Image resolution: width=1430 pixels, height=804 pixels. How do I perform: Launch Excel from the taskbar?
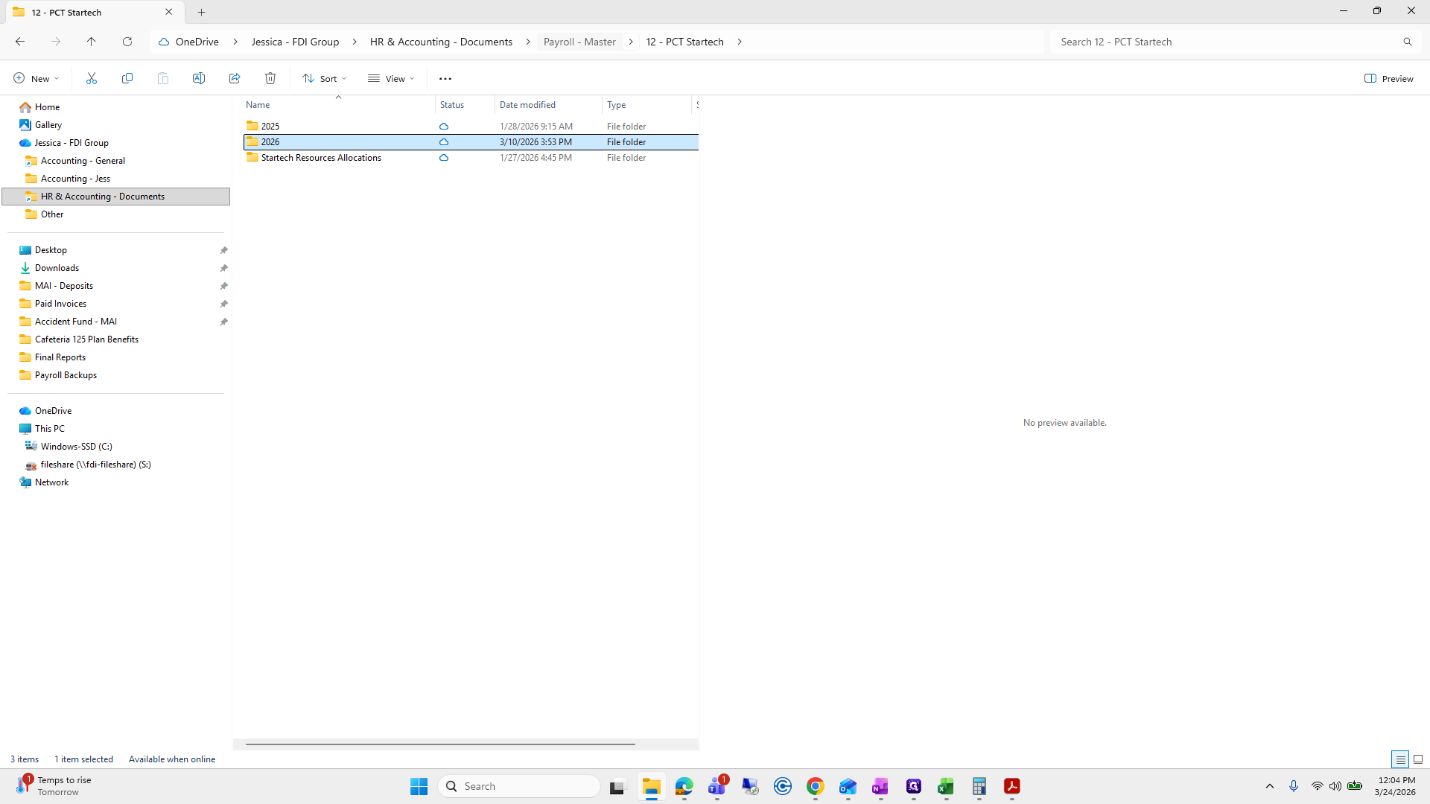[947, 786]
